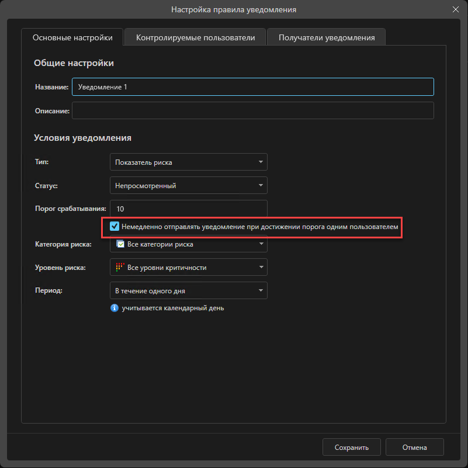
Task: Click the Порог срабатывания field containing 10
Action: tap(188, 209)
